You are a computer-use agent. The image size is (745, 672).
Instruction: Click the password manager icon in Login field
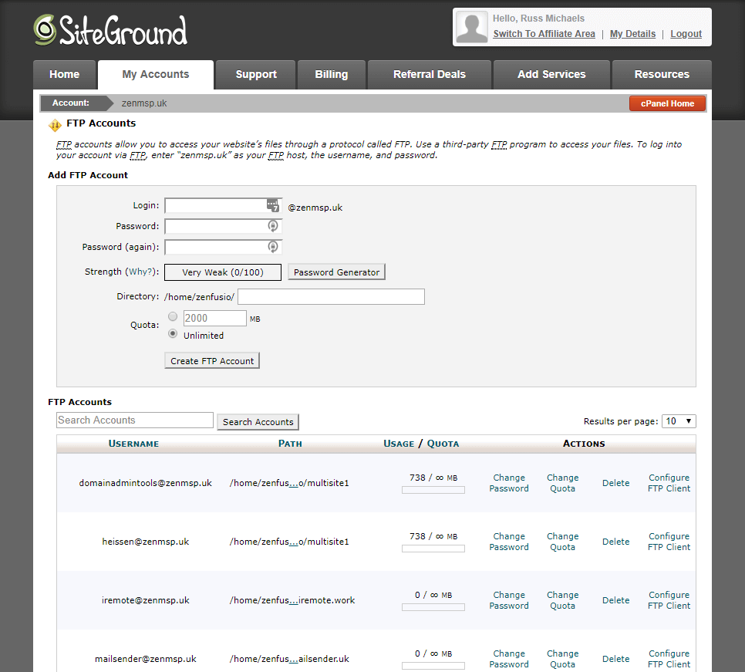(x=273, y=205)
